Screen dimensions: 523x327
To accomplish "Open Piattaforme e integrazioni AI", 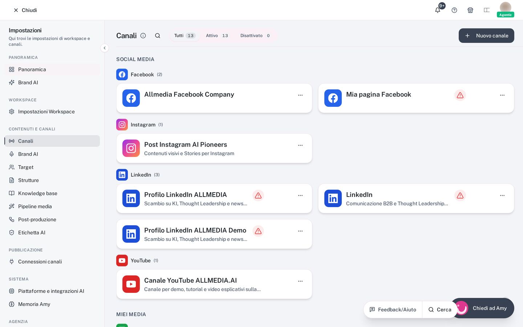I will click(x=52, y=291).
